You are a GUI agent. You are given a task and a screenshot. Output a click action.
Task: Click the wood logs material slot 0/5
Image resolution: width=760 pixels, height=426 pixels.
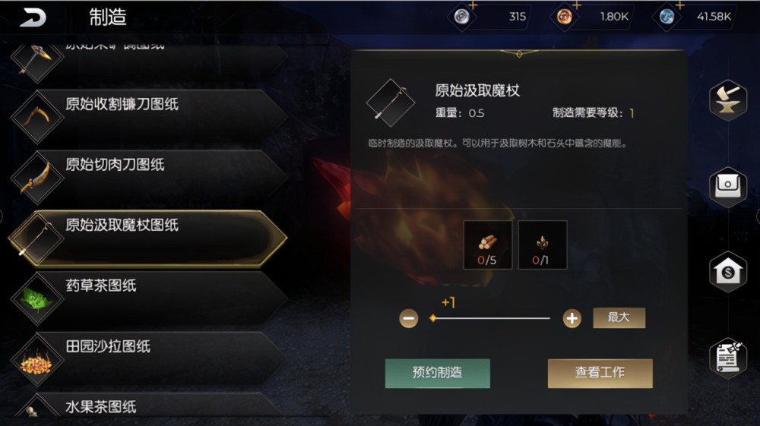pyautogui.click(x=488, y=245)
